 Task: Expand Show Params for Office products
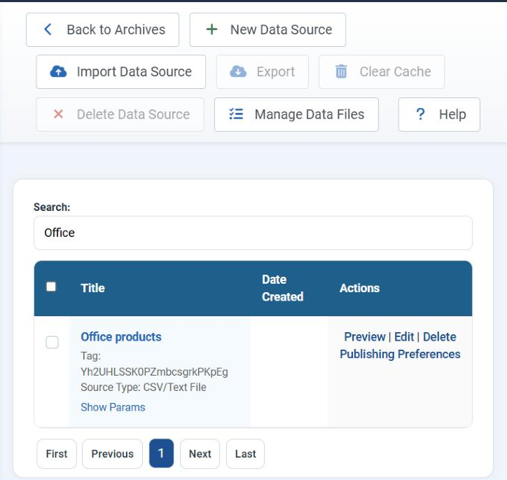pyautogui.click(x=113, y=407)
